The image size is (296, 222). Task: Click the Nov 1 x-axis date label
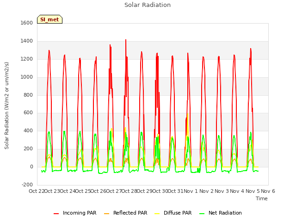click(x=191, y=191)
